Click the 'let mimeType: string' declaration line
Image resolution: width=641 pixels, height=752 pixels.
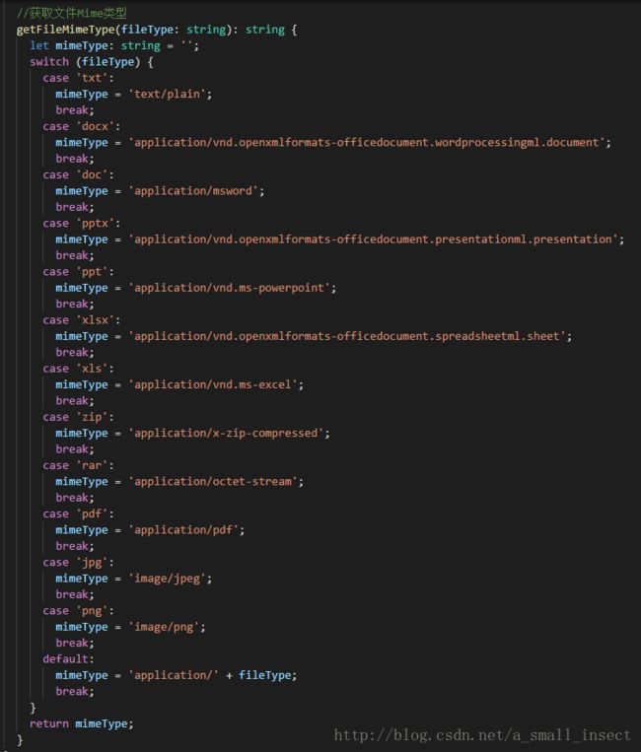click(114, 45)
